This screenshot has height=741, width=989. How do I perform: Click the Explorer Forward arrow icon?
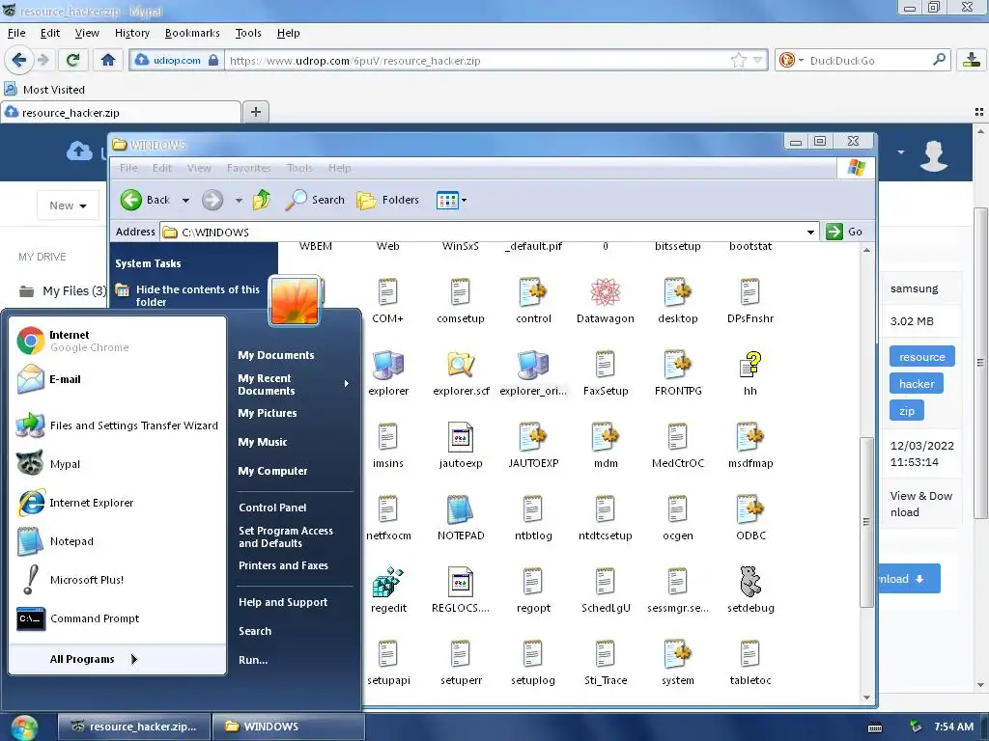(x=212, y=201)
